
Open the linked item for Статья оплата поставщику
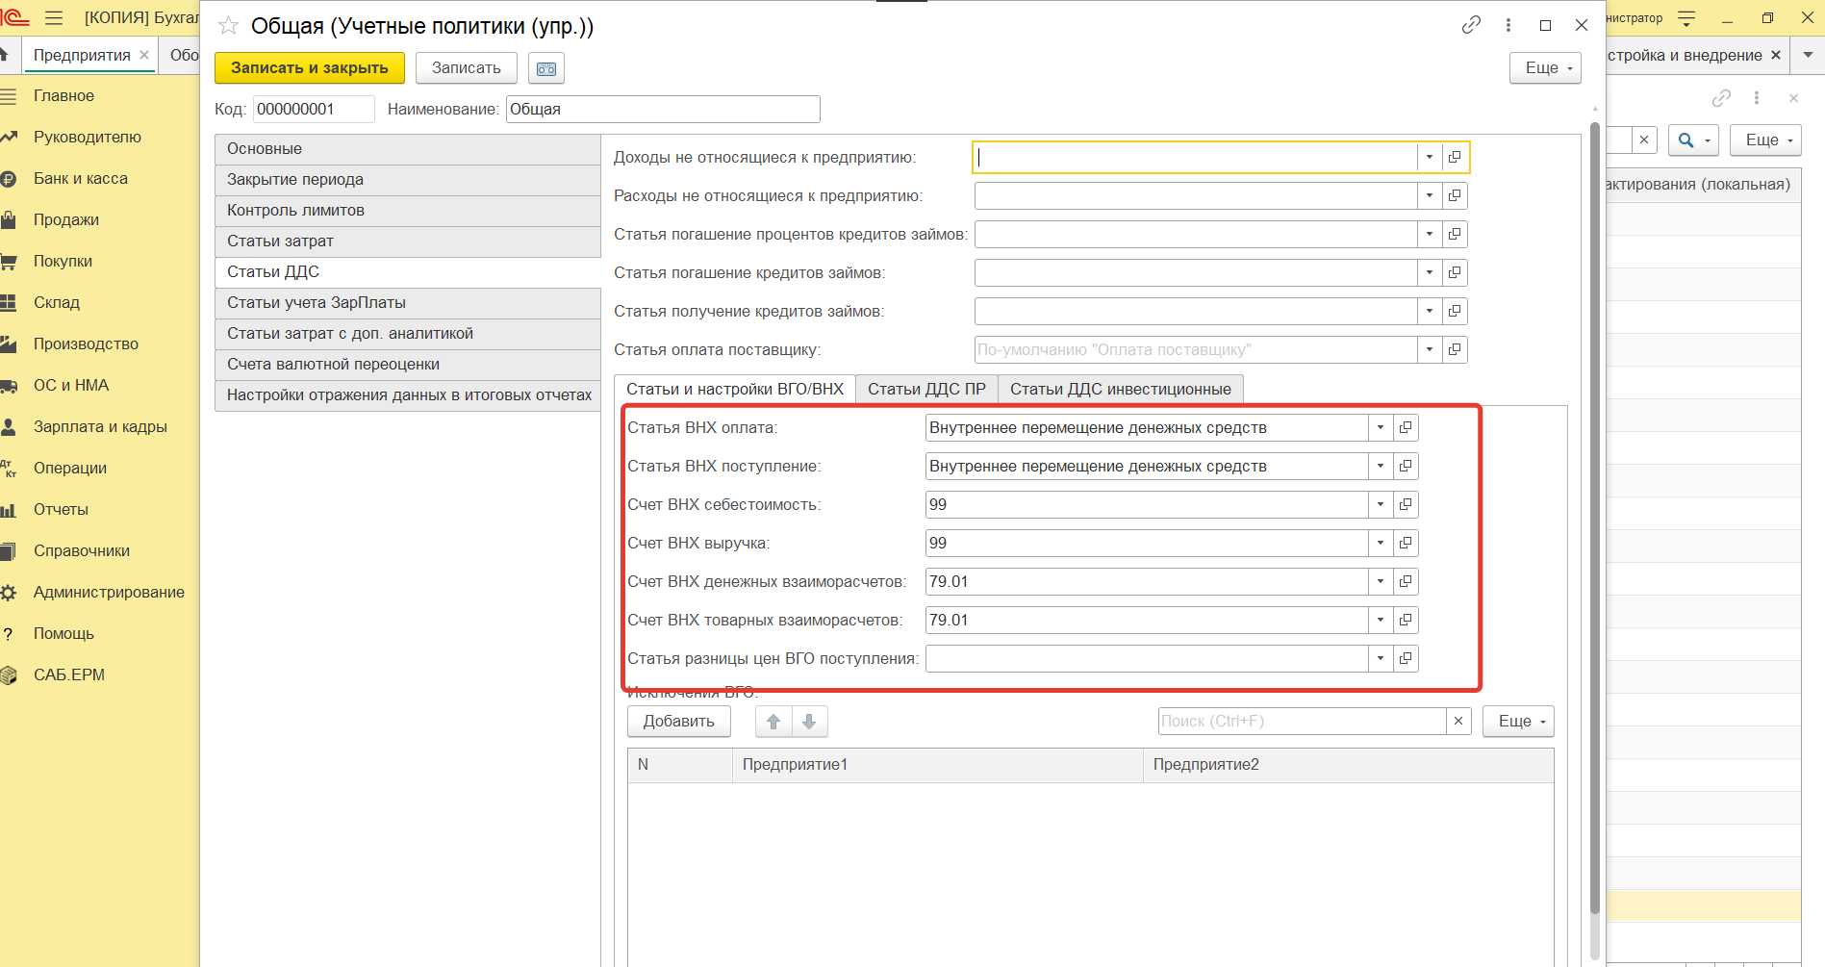pos(1455,349)
